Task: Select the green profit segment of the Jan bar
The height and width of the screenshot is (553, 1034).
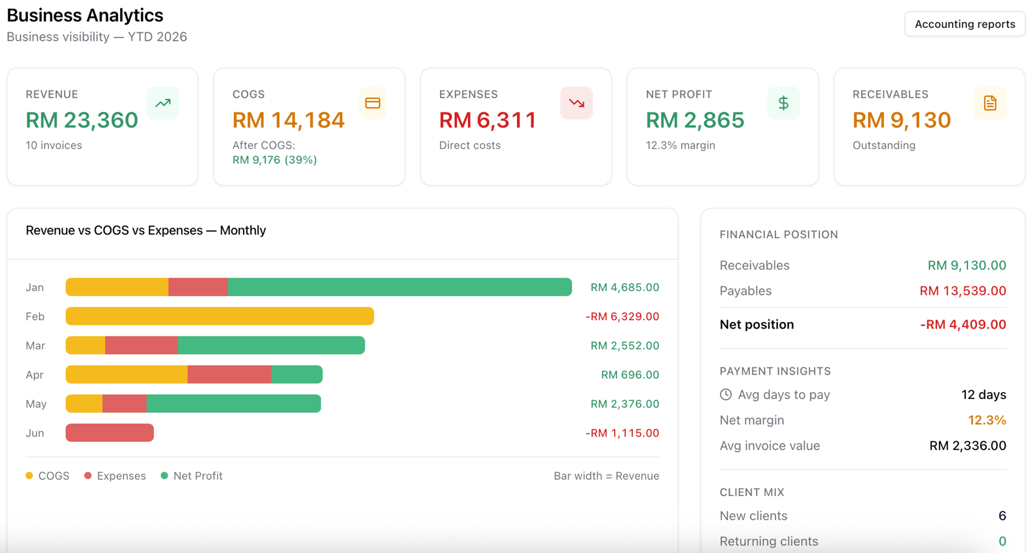Action: [x=400, y=287]
